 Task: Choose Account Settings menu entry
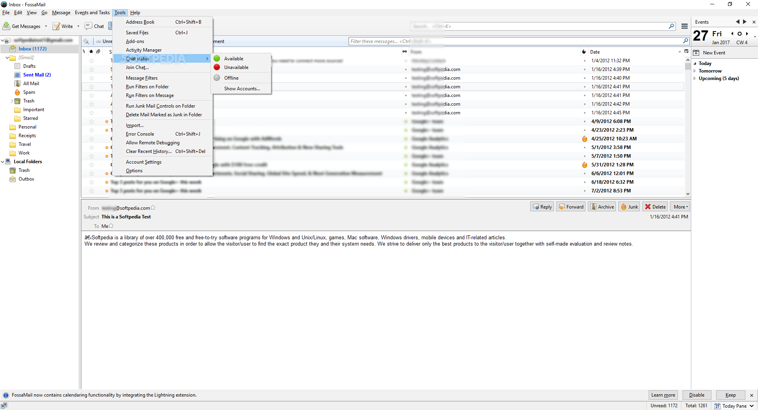coord(163,162)
